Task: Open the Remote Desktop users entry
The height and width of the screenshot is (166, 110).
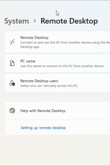Action: [x=57, y=83]
